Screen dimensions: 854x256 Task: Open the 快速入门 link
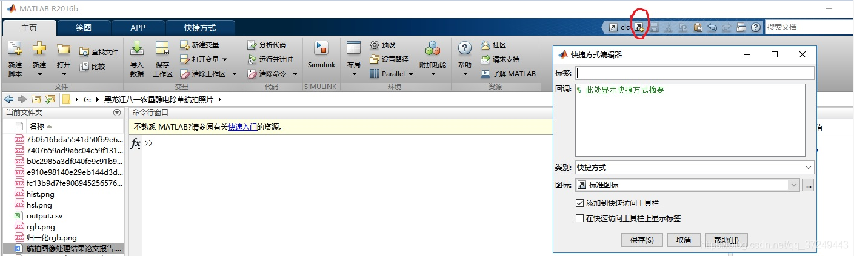[x=242, y=127]
